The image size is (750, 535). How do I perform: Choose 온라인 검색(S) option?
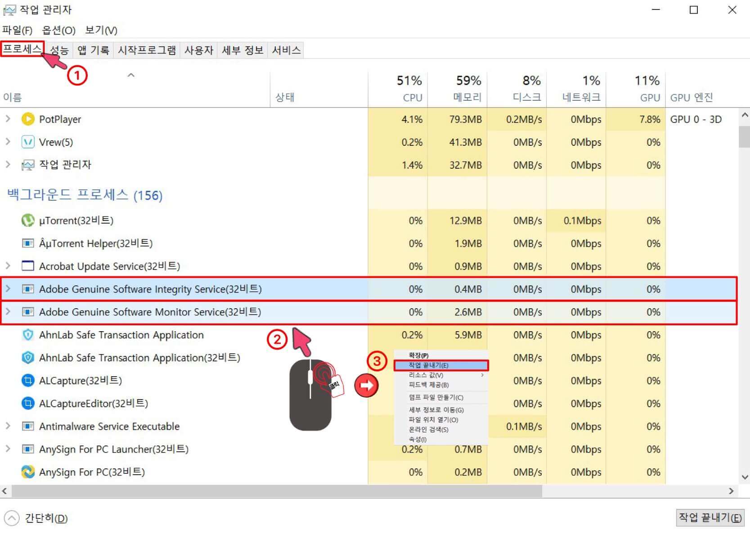(x=441, y=430)
